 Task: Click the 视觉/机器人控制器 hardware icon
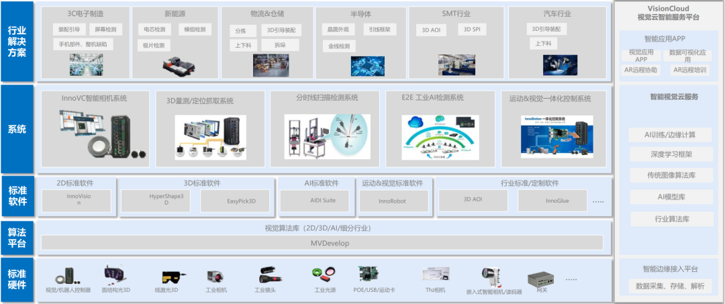pyautogui.click(x=67, y=276)
